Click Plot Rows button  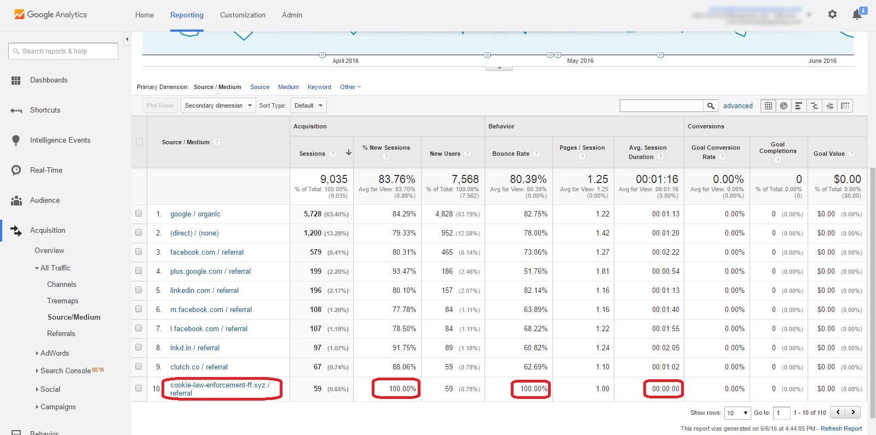click(x=160, y=105)
